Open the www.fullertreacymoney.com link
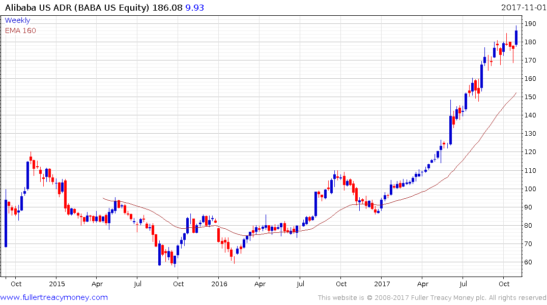 (54, 297)
